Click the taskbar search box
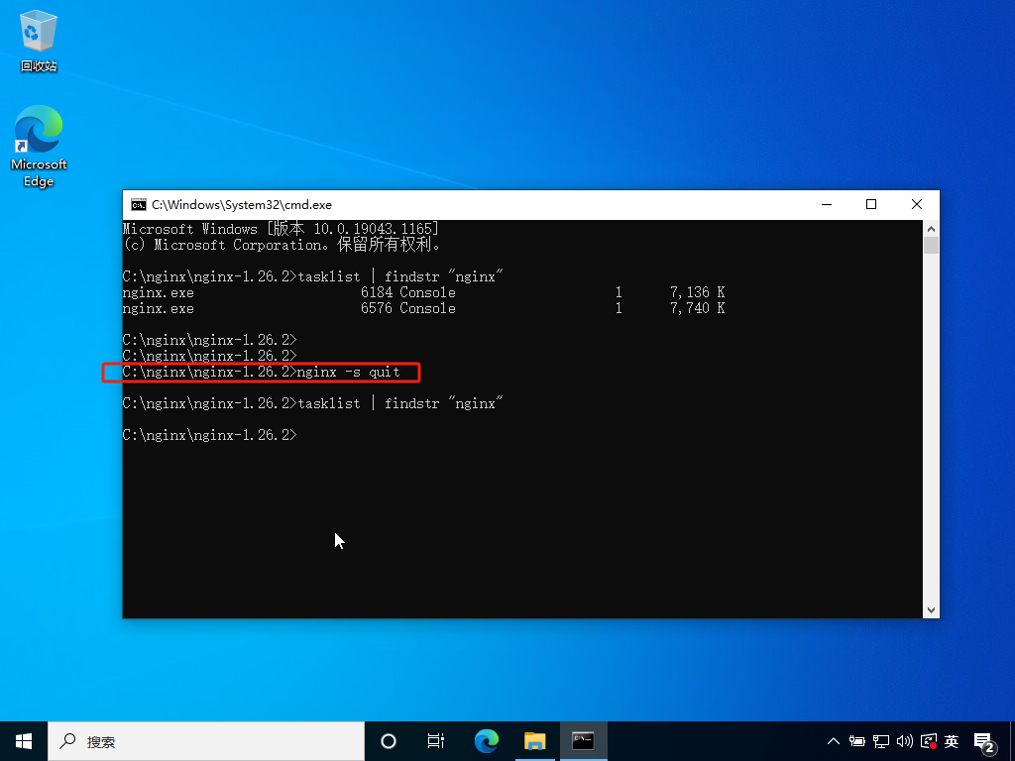This screenshot has width=1015, height=761. 206,741
